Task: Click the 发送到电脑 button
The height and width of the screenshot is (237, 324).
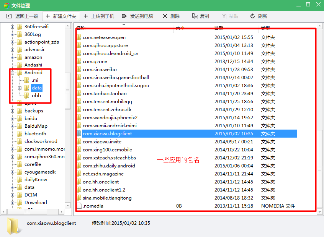Action: pos(137,16)
